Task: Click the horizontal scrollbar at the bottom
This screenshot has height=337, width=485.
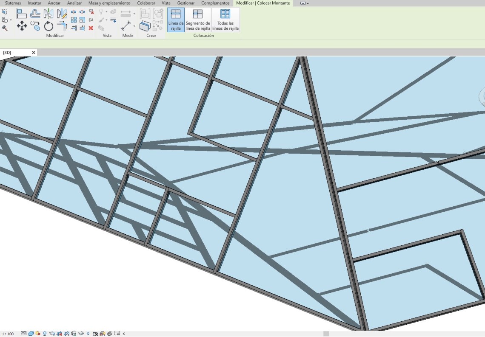Action: [x=326, y=334]
